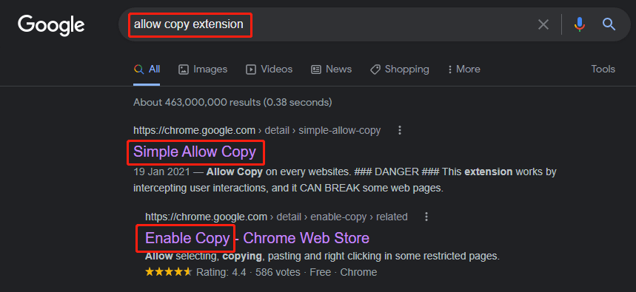Expand the More search categories menu
636x292 pixels.
[x=463, y=69]
